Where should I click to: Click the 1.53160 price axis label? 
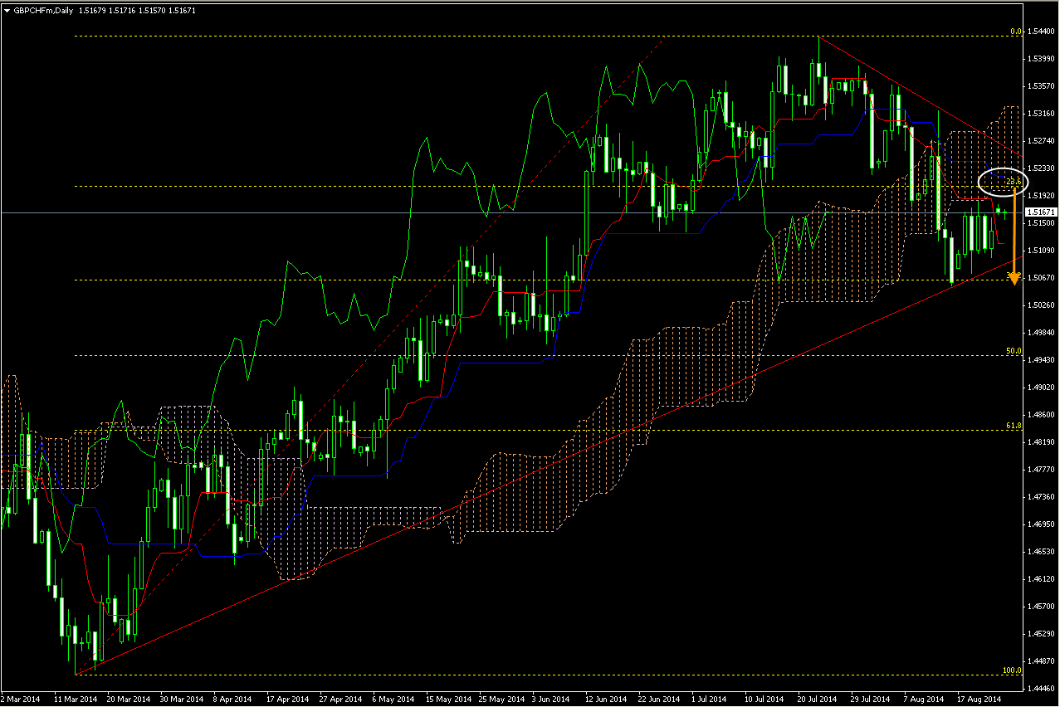click(x=1041, y=114)
